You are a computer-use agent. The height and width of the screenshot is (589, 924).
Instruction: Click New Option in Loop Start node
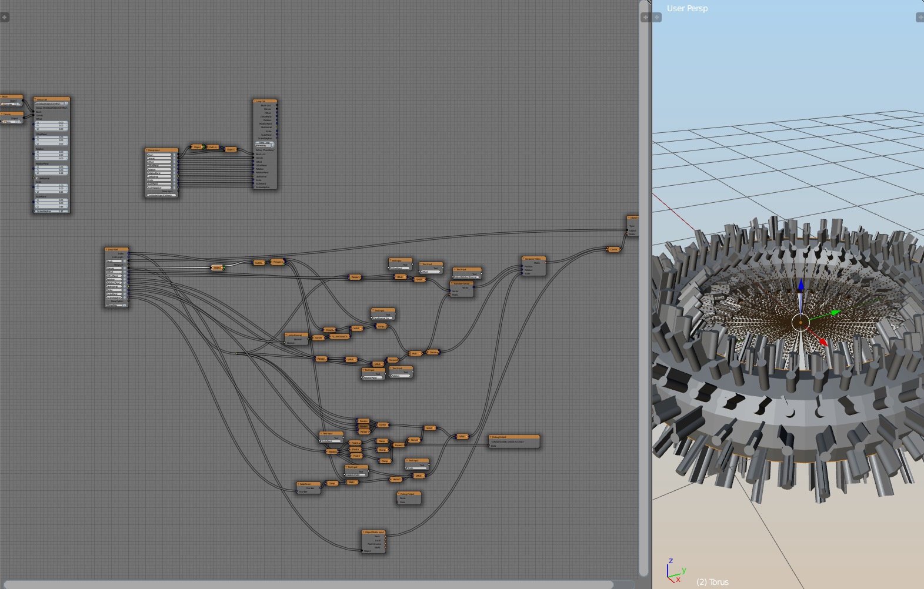coord(117,302)
